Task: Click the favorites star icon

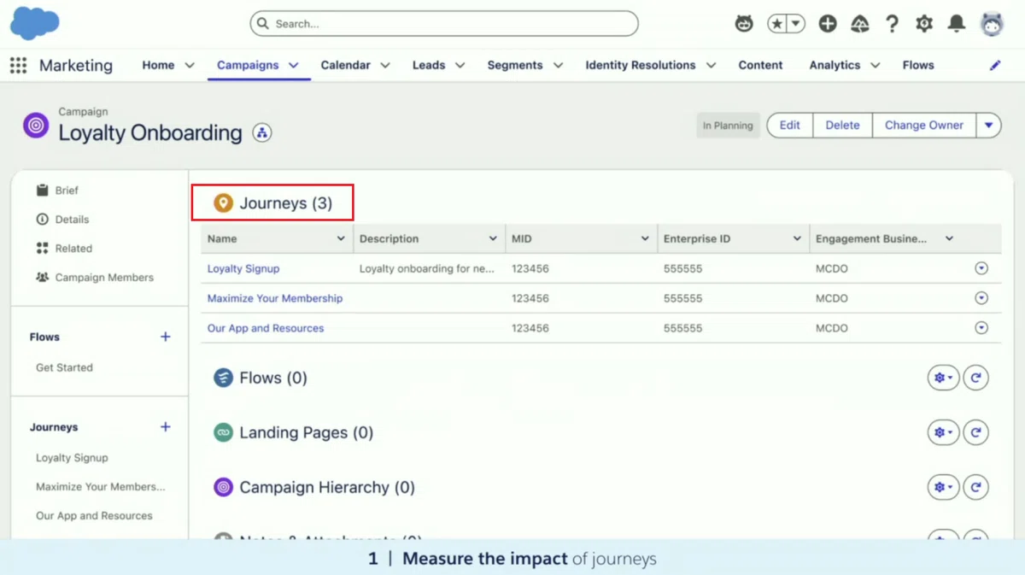Action: (x=777, y=24)
